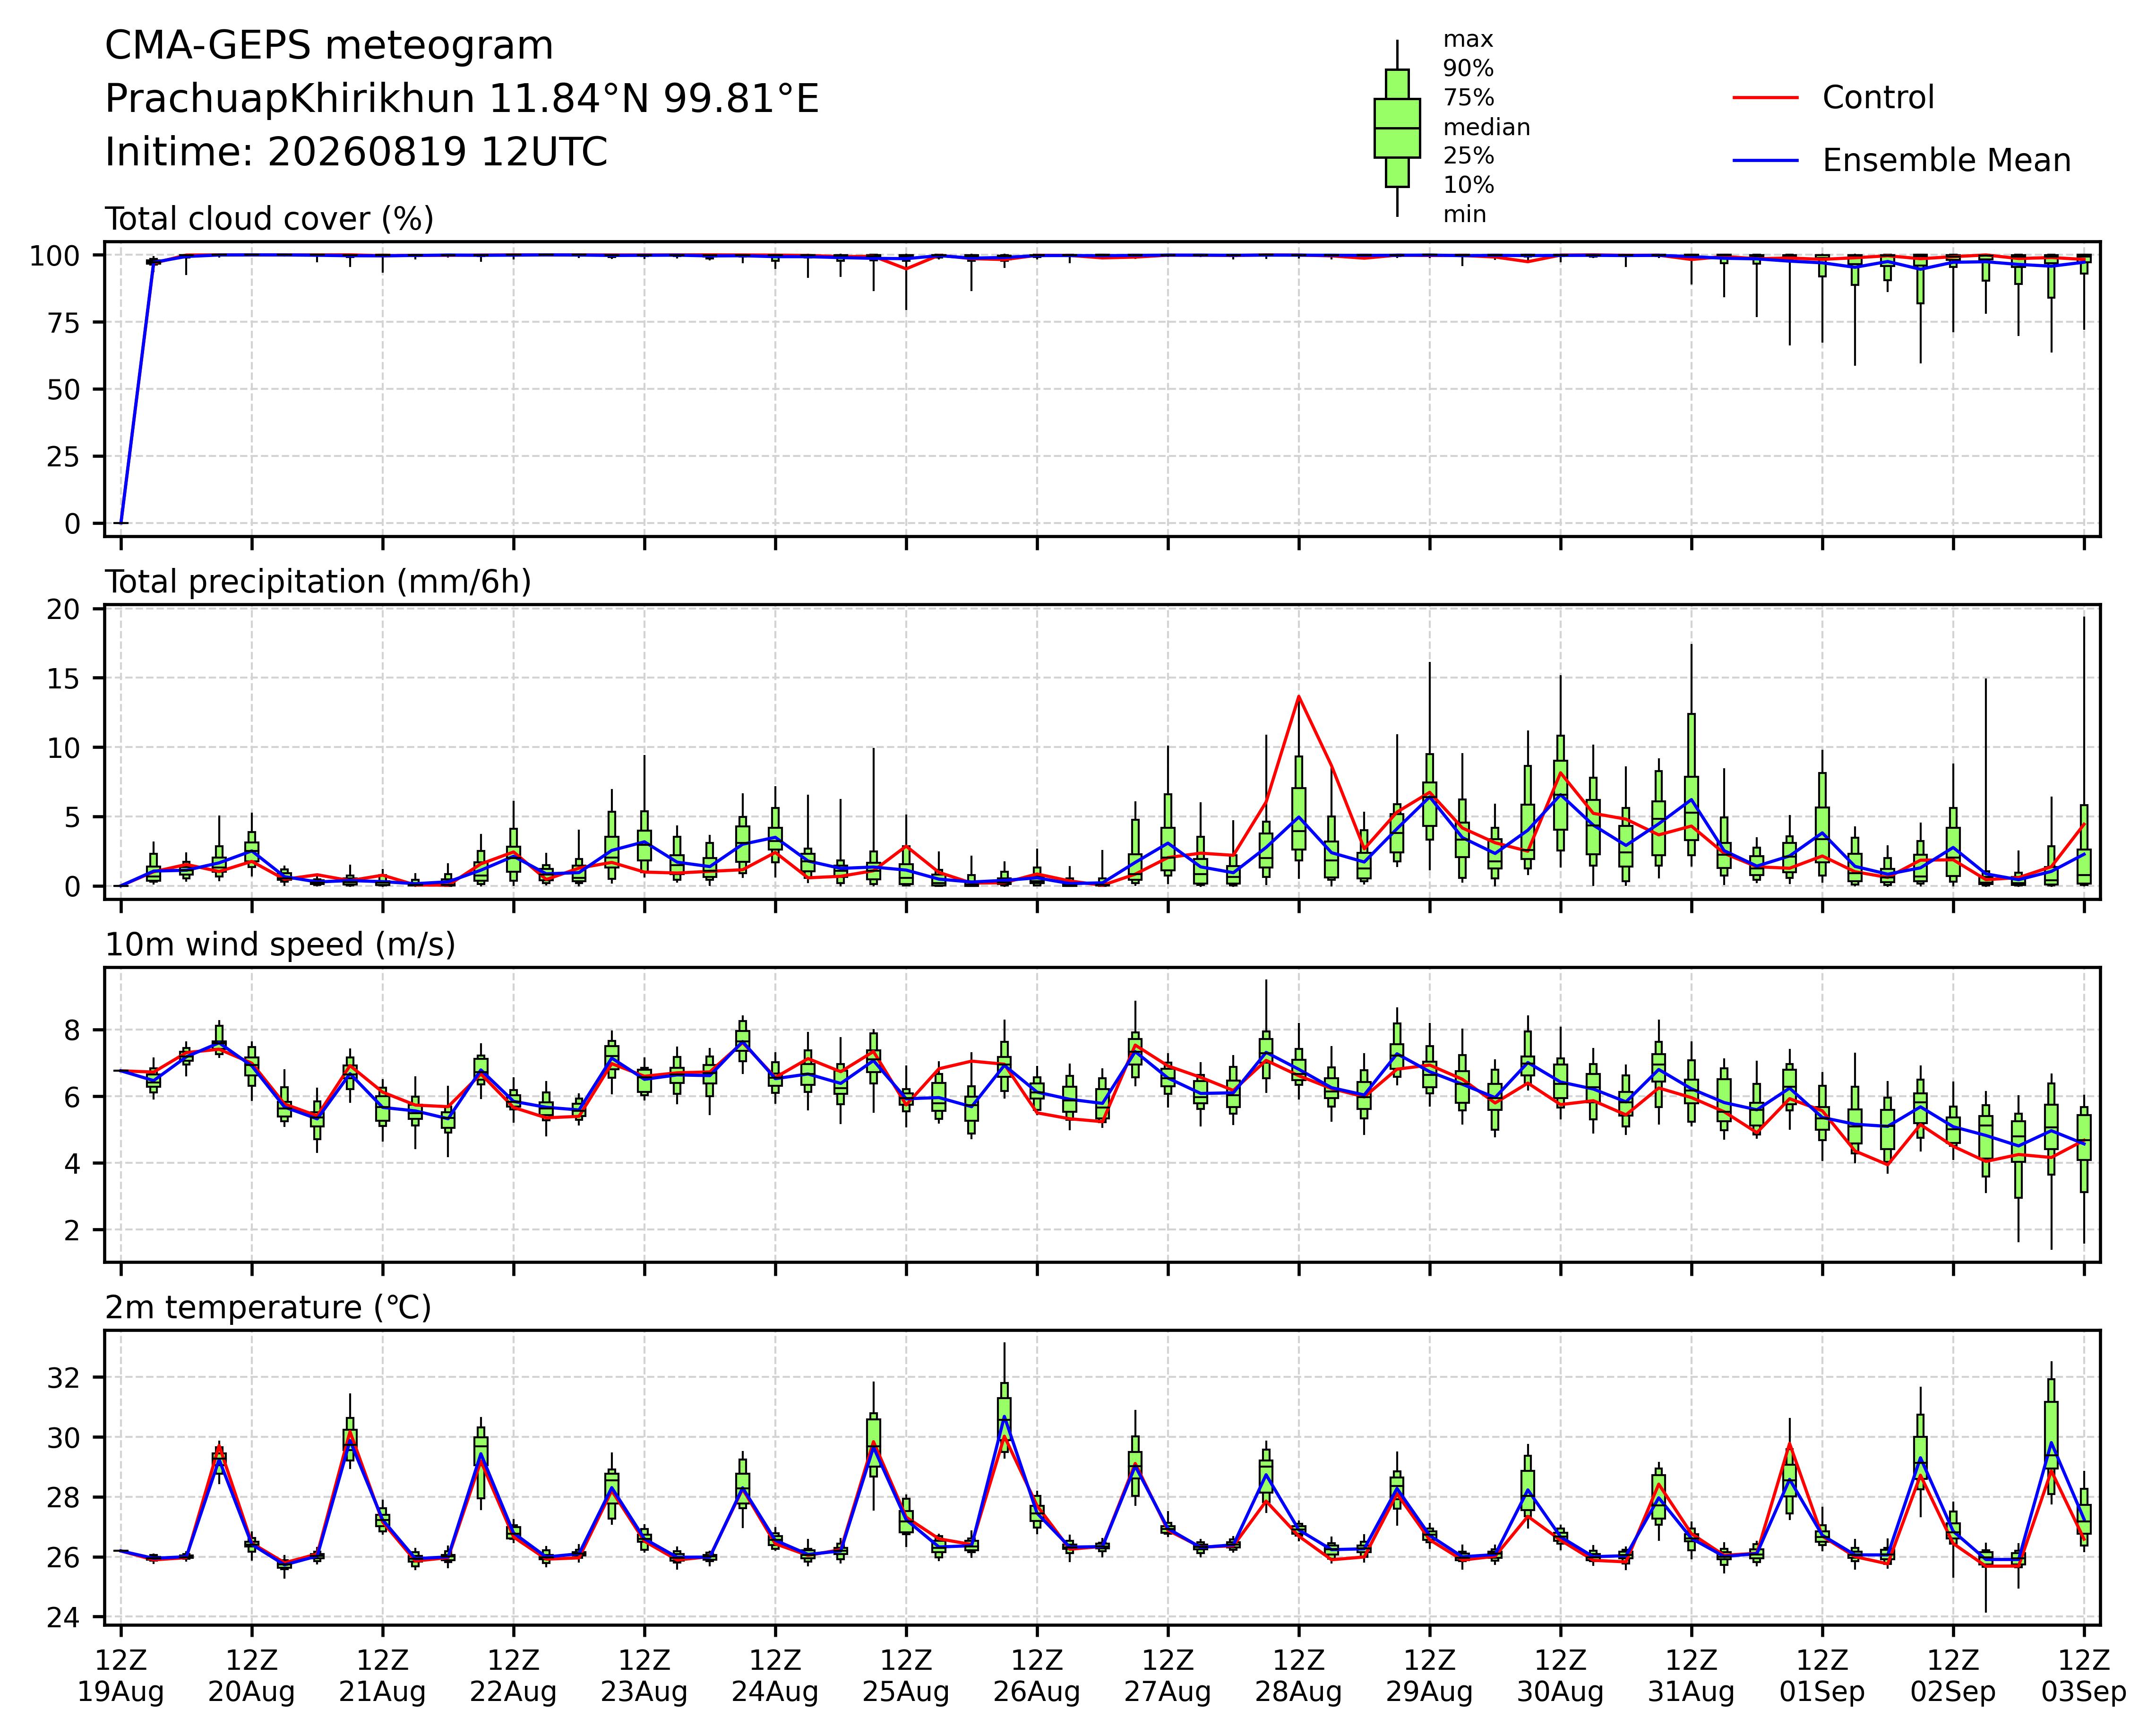Click the 'Total precipitation (mm/6h)' panel title

click(318, 582)
